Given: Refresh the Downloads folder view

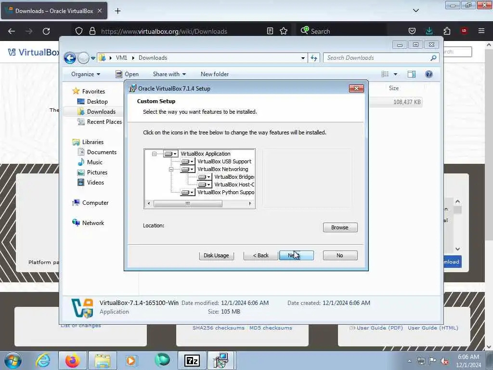Looking at the screenshot, I should tap(314, 58).
